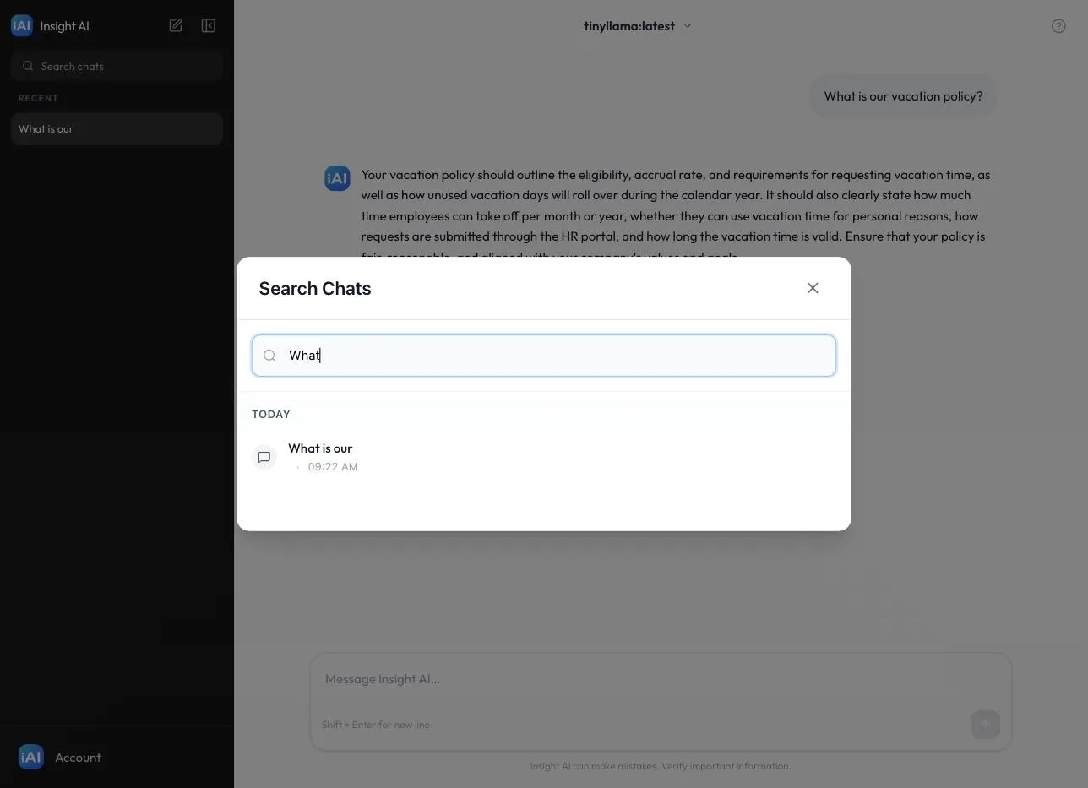Click the assistant iAI avatar beside the reply
This screenshot has width=1088, height=788.
coord(337,178)
